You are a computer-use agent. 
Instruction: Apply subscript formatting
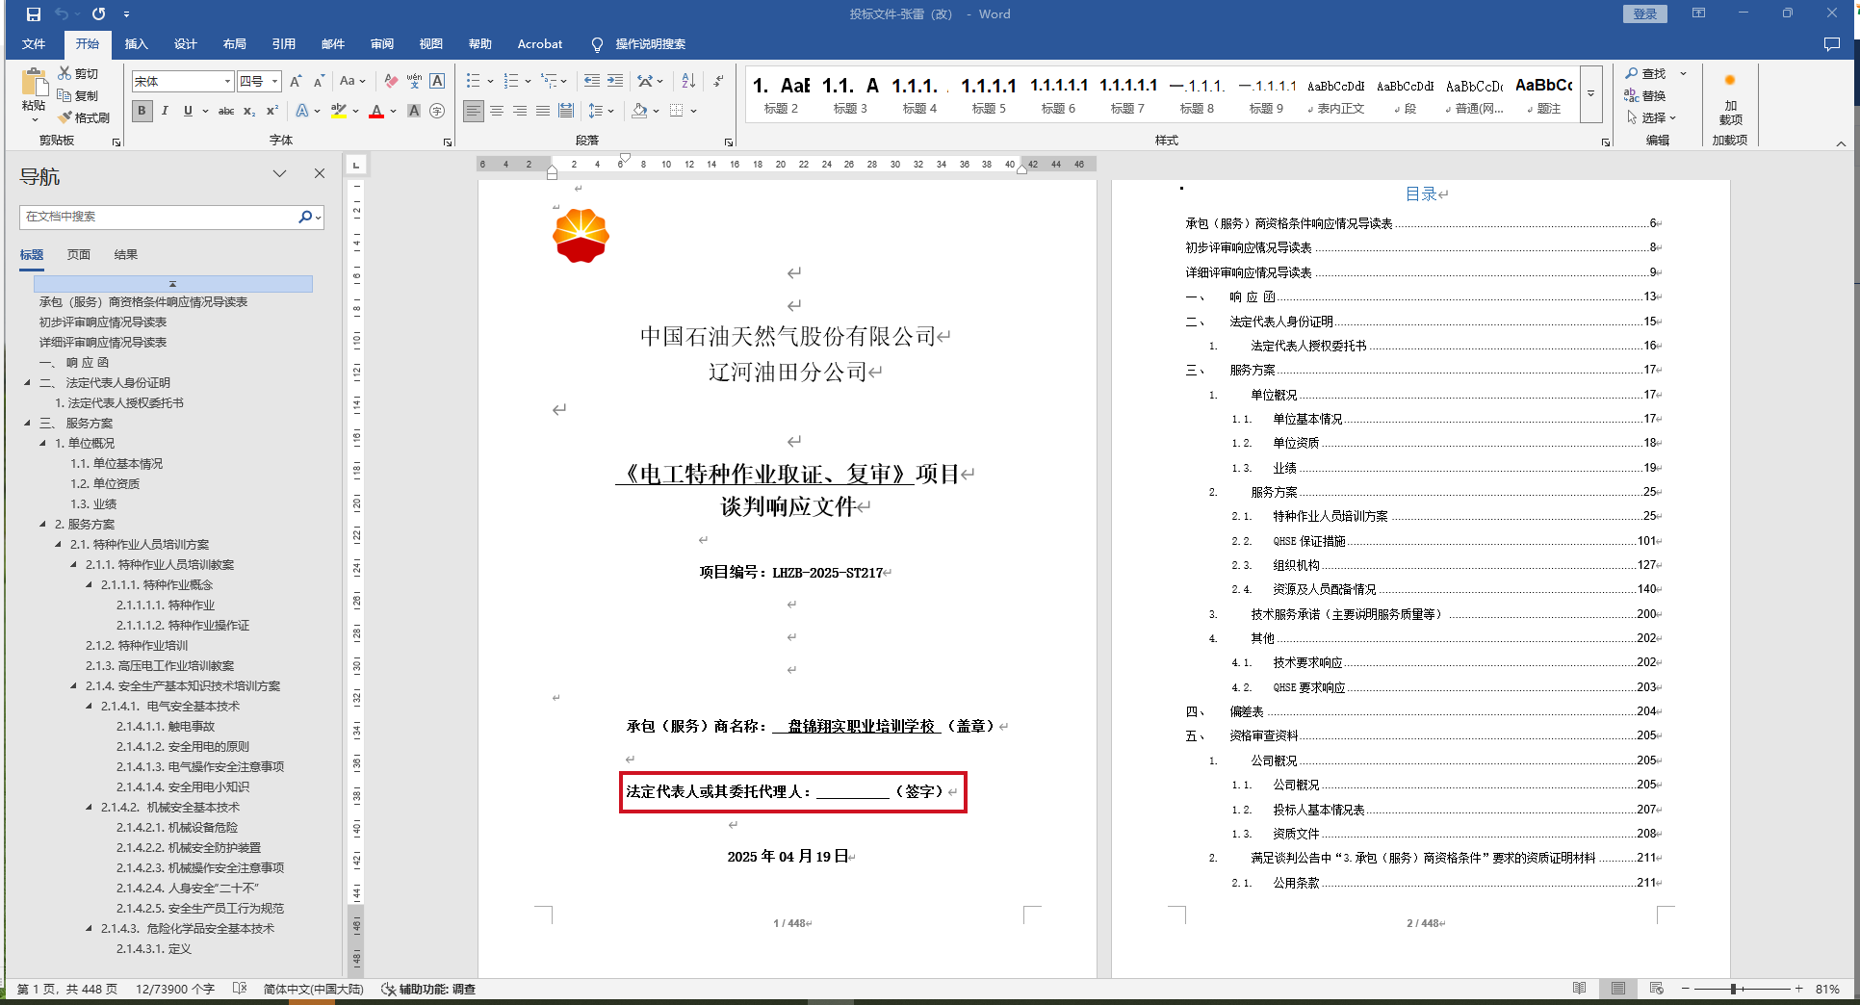click(249, 111)
